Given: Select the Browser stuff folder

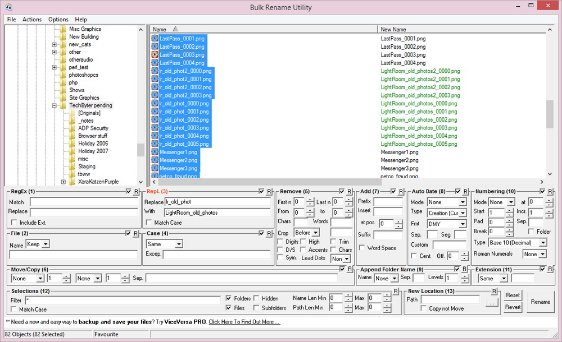Looking at the screenshot, I should coord(93,136).
